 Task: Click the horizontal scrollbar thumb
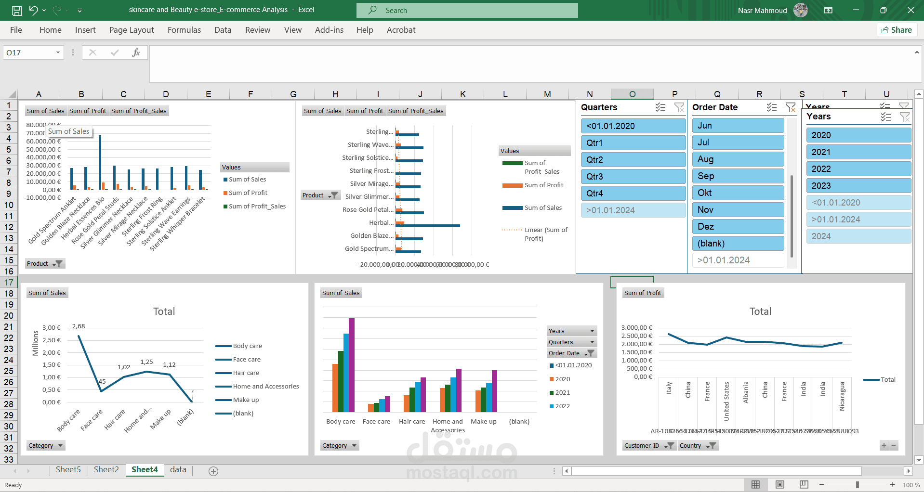click(x=716, y=471)
